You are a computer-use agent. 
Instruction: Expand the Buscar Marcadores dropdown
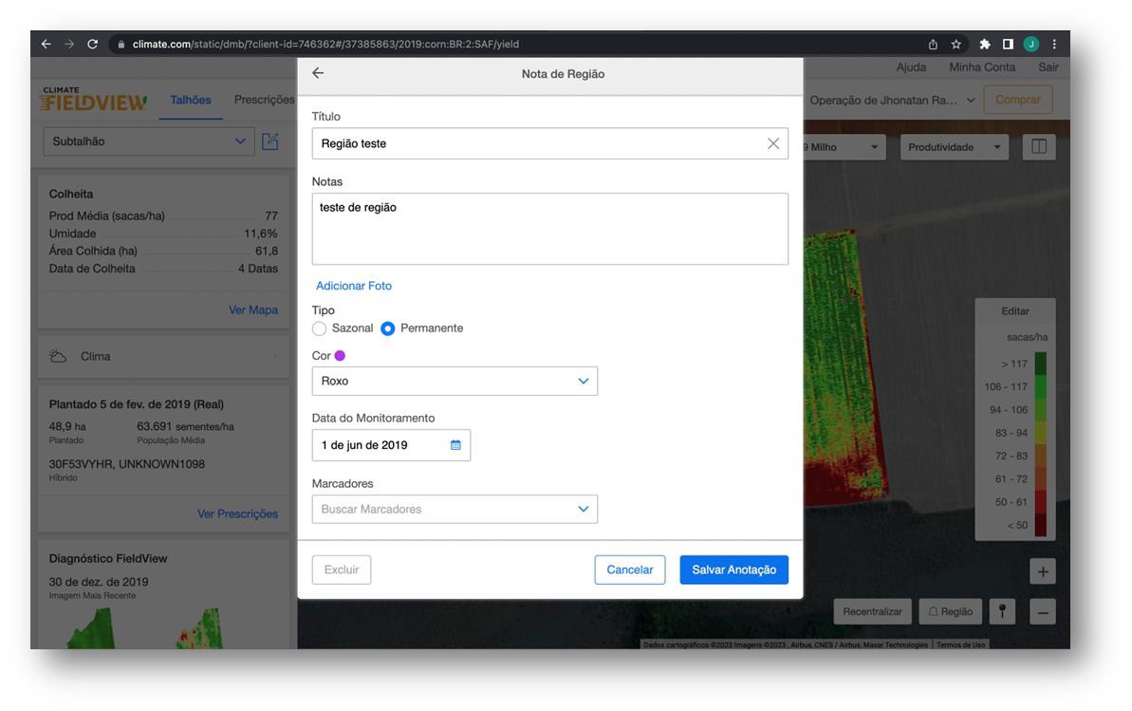pos(455,509)
